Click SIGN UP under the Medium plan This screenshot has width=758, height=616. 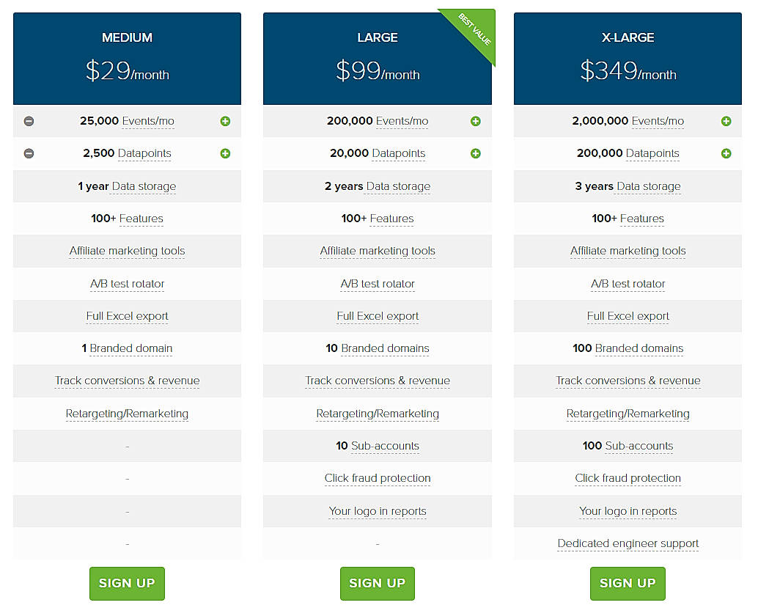(127, 583)
